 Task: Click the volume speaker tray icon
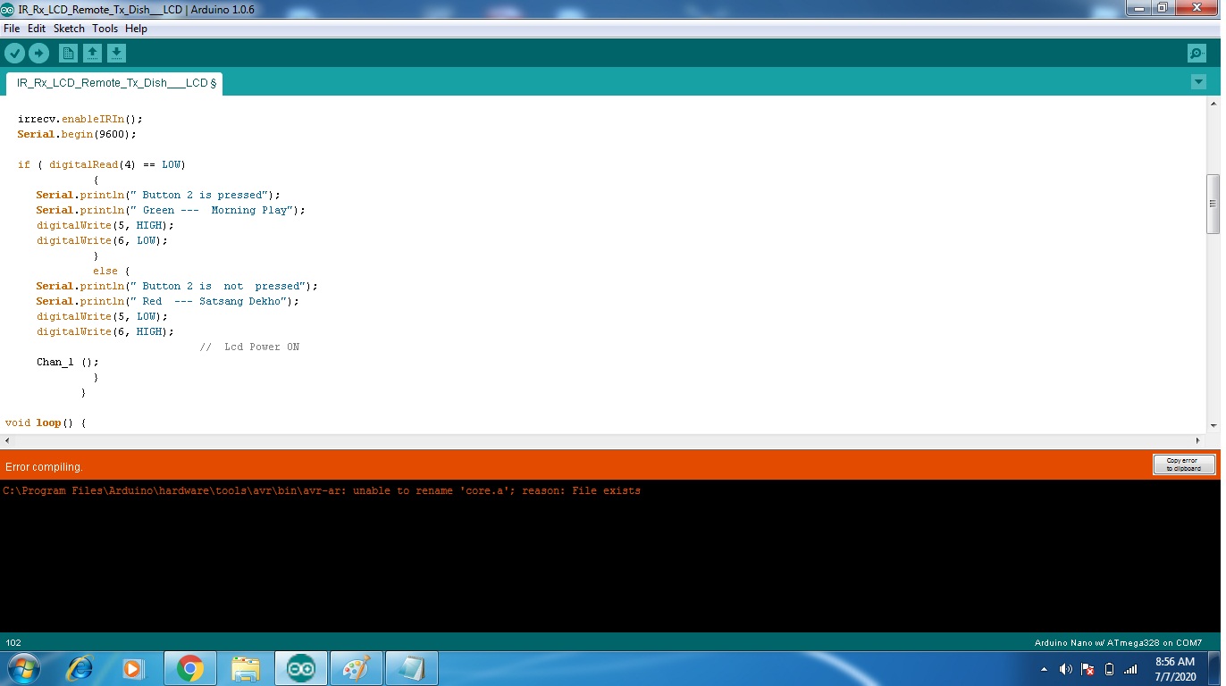click(1066, 669)
